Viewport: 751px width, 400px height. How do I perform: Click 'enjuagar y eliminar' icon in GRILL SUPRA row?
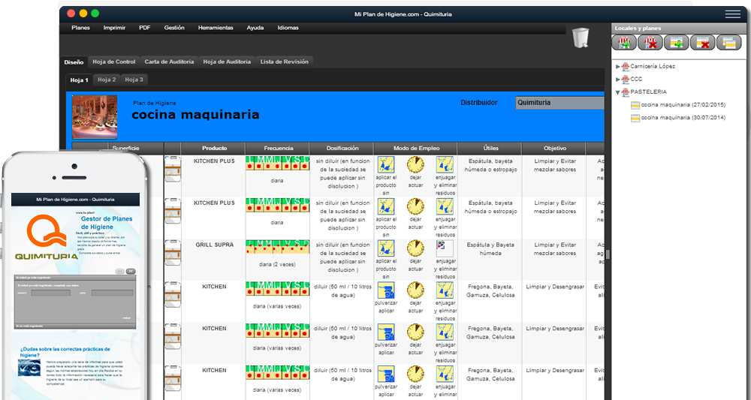coord(445,249)
